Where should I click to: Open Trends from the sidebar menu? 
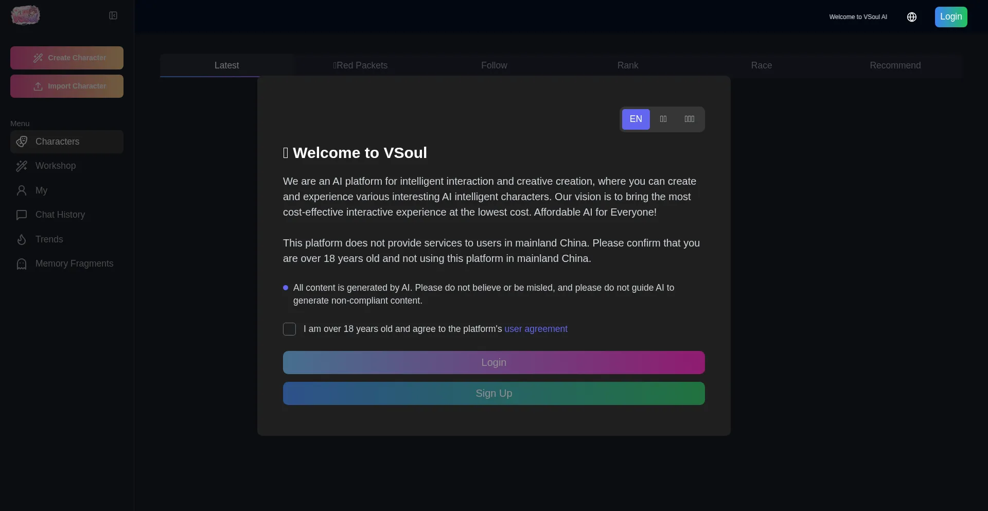[x=67, y=239]
